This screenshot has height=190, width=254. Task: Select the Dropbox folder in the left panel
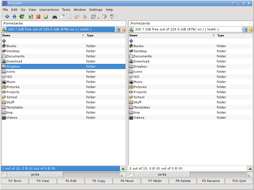64,66
